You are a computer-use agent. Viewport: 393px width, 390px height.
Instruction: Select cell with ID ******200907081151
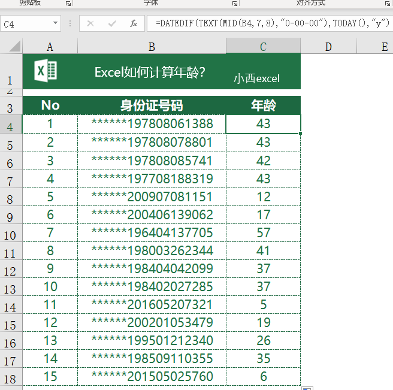coord(152,196)
